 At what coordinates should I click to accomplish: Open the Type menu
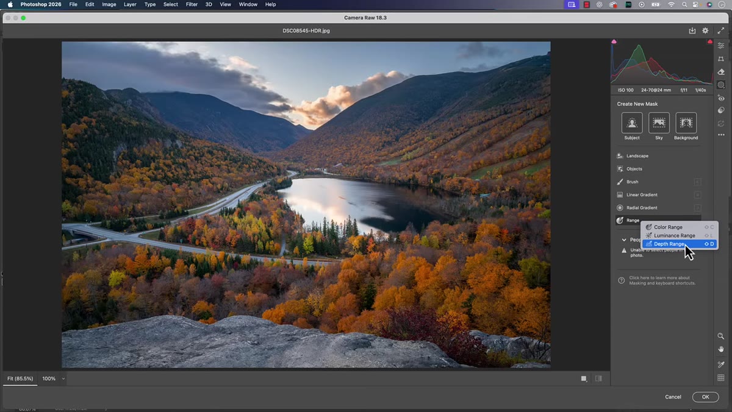click(x=150, y=4)
